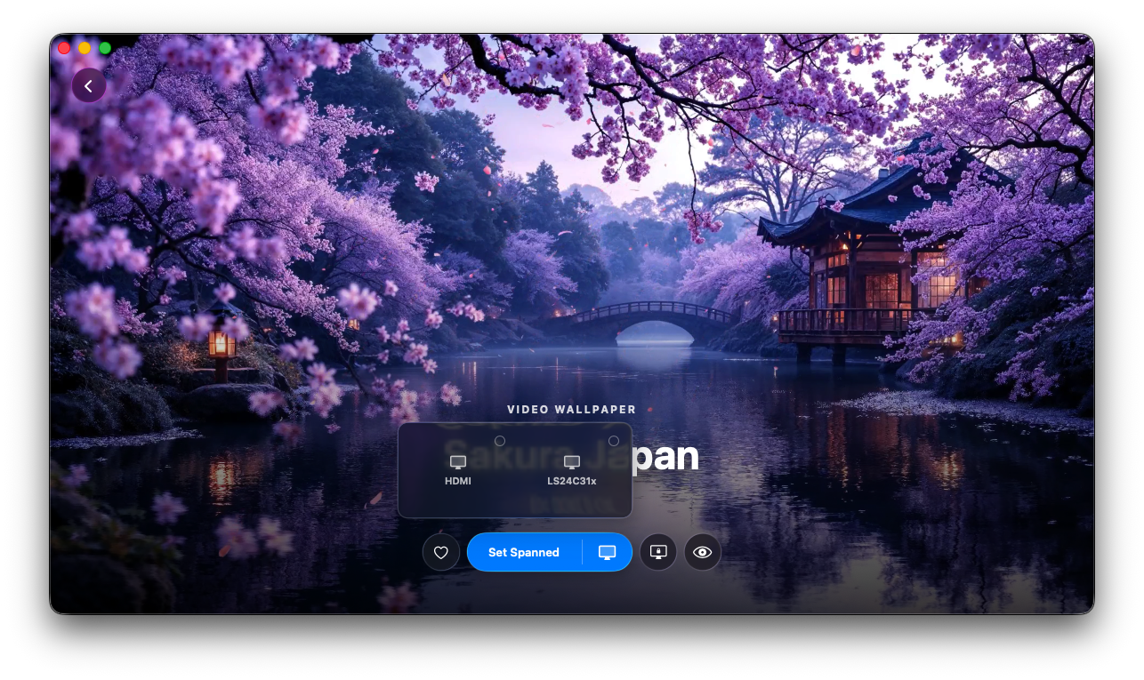Screen dimensions: 1144x680
Task: Click the LS24C31x monitor icon
Action: 572,462
